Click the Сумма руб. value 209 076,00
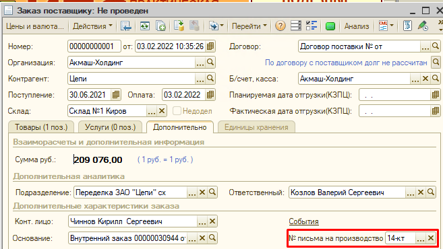Viewport: 443px width, 249px height. click(x=98, y=160)
